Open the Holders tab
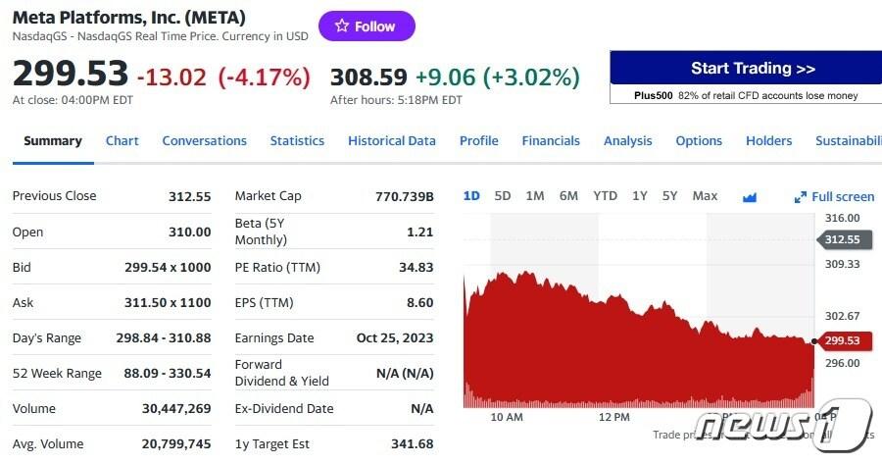The image size is (882, 464). click(x=768, y=140)
